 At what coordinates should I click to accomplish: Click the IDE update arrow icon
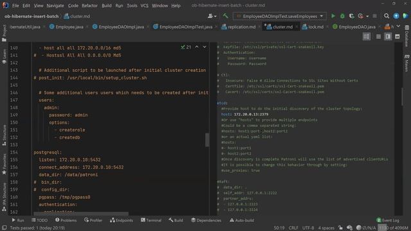coord(396,16)
